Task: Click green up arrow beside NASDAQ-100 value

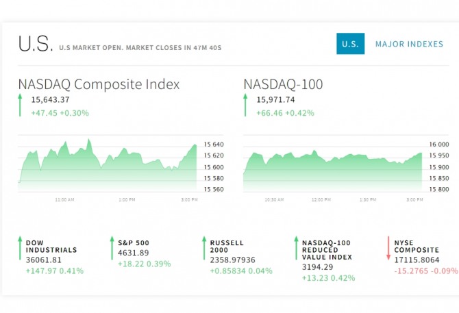Action: 246,106
